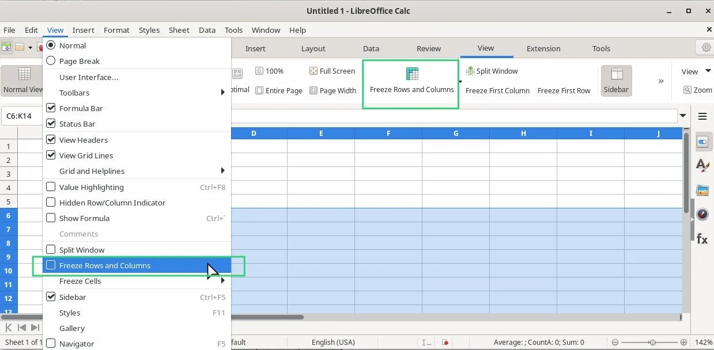Enable Full Screen view from the toolbar
Screen dimensions: 714x350
point(333,71)
